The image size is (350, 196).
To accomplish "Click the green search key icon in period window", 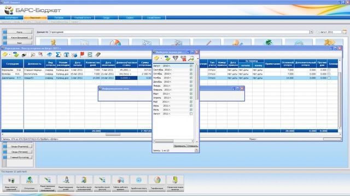I will (x=191, y=58).
